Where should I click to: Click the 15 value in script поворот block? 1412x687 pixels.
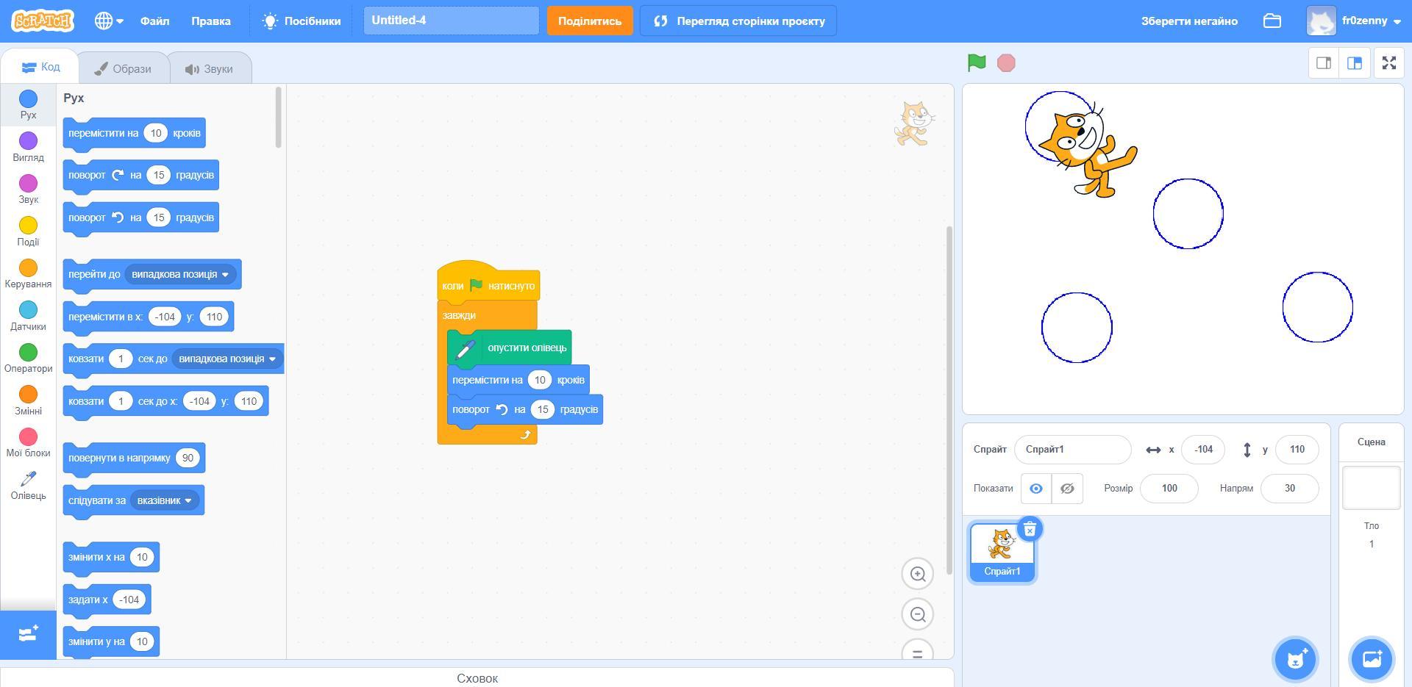tap(543, 409)
